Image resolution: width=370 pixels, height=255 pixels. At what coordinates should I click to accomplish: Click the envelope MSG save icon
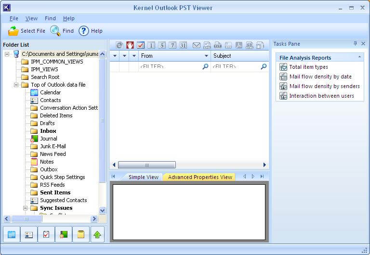(x=197, y=45)
